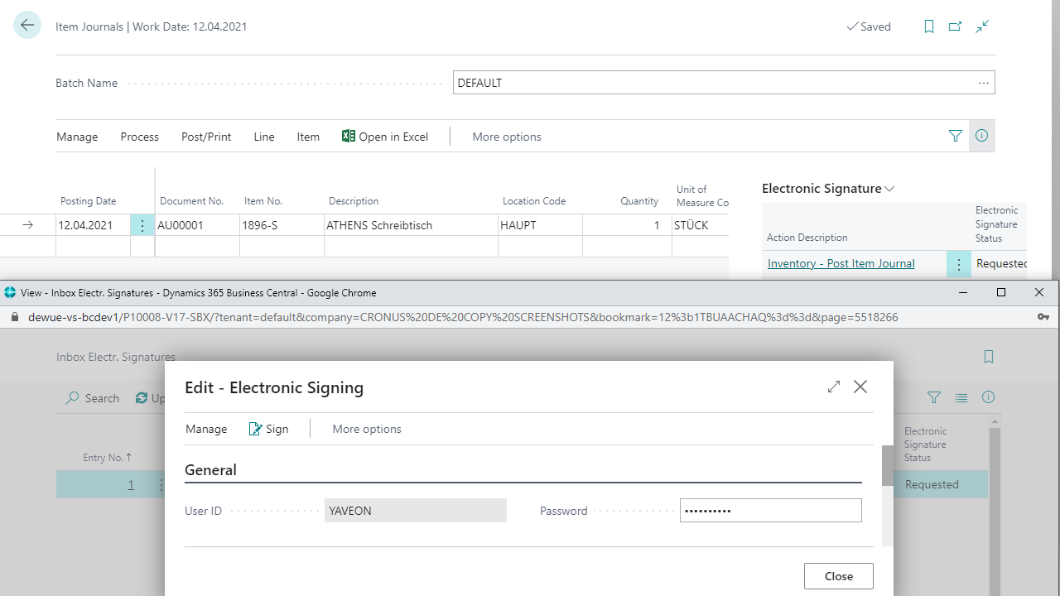
Task: Click the Electronic Signing dialog scrollbar
Action: click(x=888, y=465)
